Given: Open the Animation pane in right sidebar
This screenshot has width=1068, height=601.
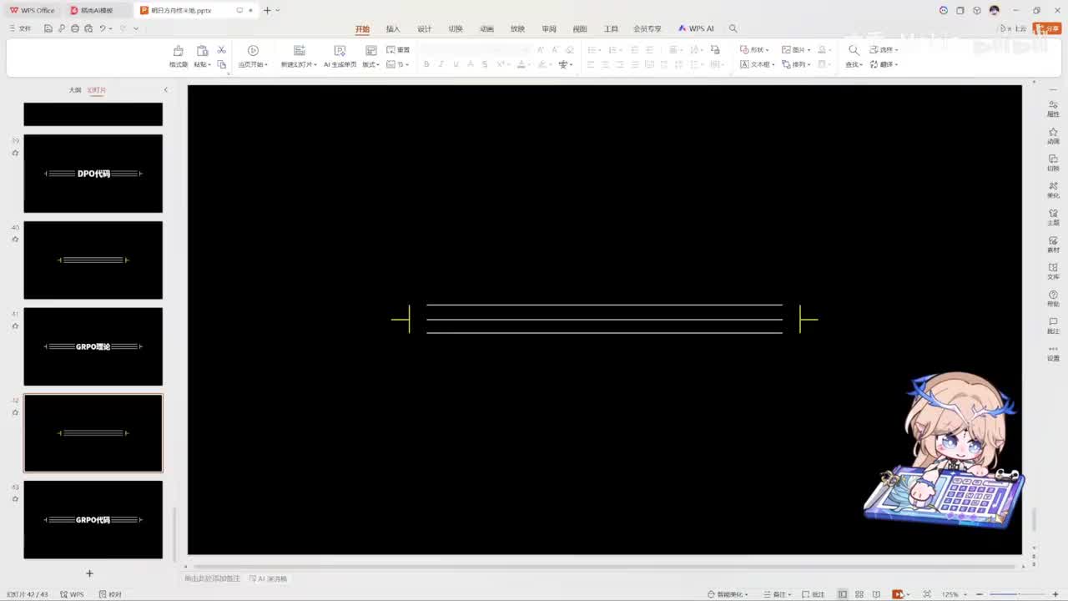Looking at the screenshot, I should click(1053, 135).
